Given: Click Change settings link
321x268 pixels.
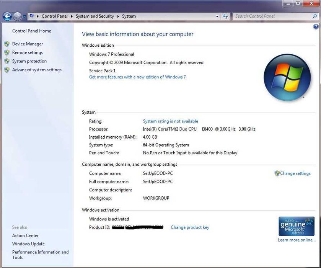Looking at the screenshot, I should pyautogui.click(x=295, y=173).
